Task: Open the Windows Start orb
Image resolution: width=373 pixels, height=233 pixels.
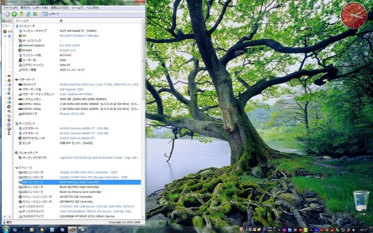Action: (5, 229)
